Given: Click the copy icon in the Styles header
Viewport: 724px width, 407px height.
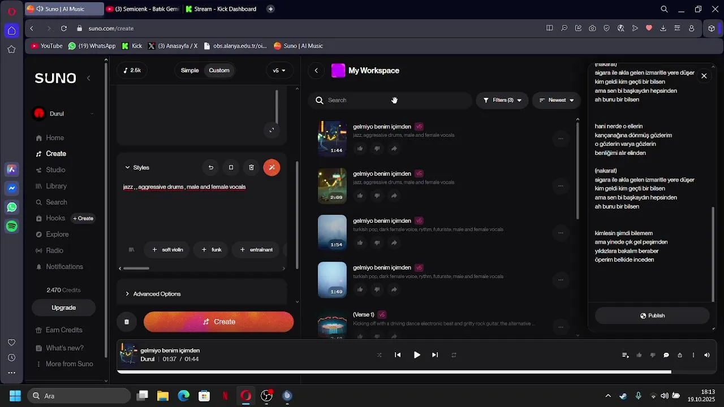Looking at the screenshot, I should click(231, 167).
